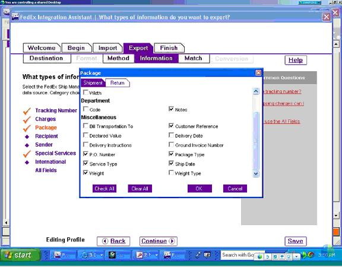Screen dimensions: 342x267
Task: Click FedEx Integration Assistant title icon
Action: 15,17
